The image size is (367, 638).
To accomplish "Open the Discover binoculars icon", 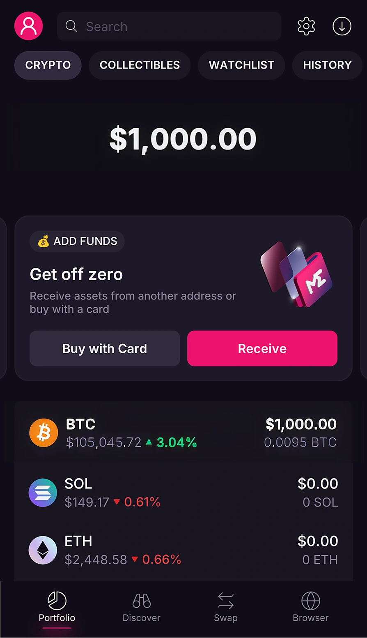I will point(142,601).
